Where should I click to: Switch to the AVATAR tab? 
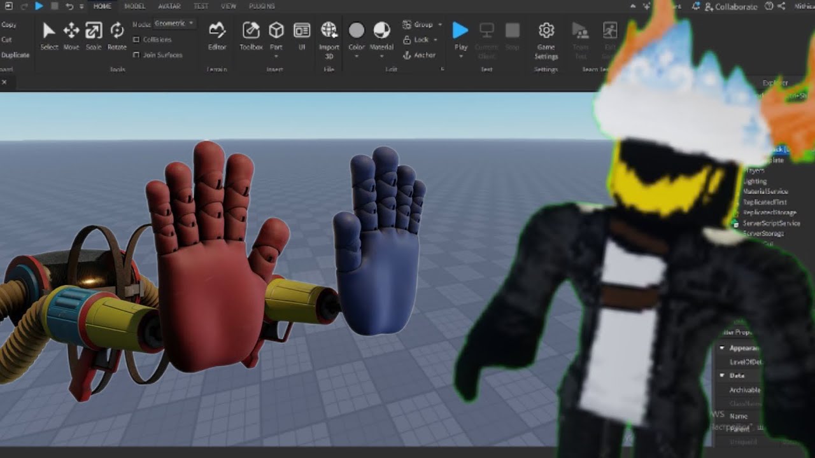click(169, 6)
